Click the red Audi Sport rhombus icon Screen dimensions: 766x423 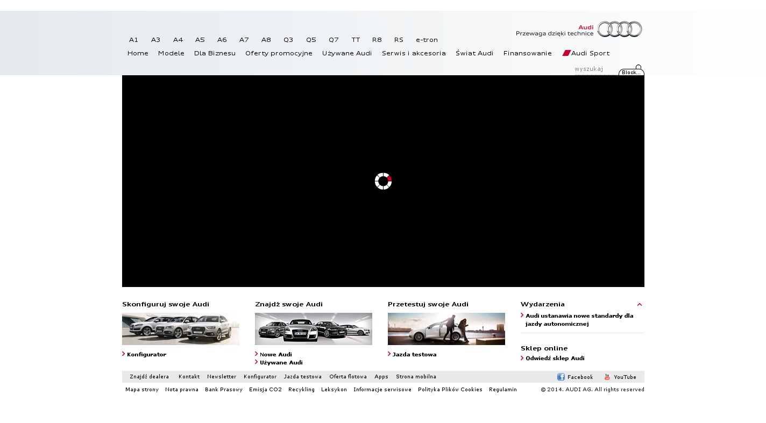[566, 53]
